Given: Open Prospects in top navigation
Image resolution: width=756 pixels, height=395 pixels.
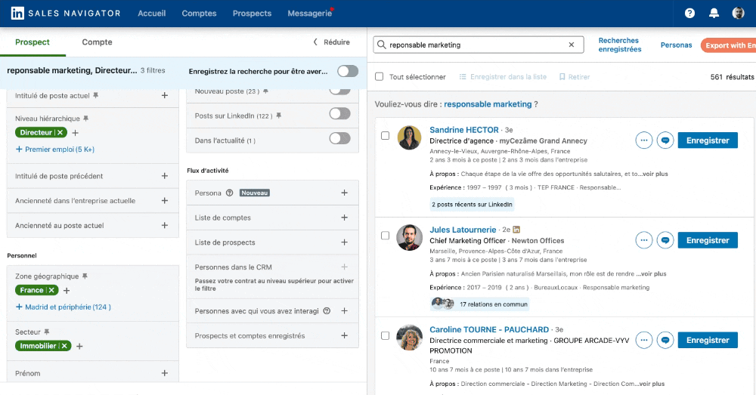Looking at the screenshot, I should click(x=253, y=13).
